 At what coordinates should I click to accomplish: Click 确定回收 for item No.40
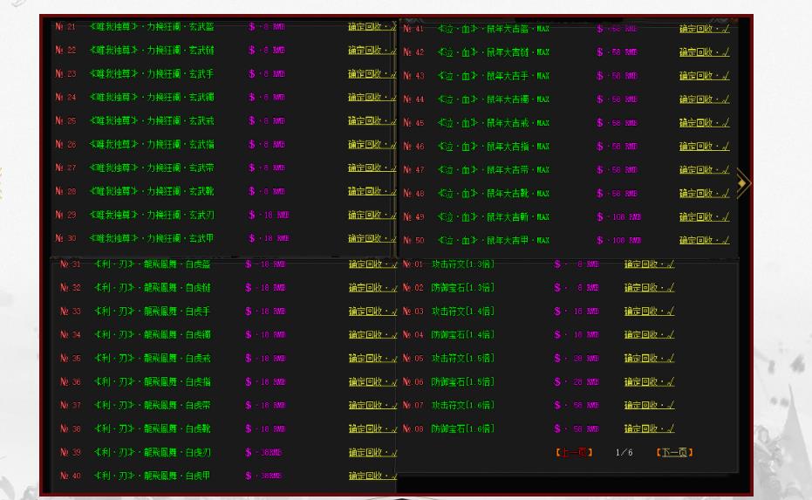click(x=372, y=476)
